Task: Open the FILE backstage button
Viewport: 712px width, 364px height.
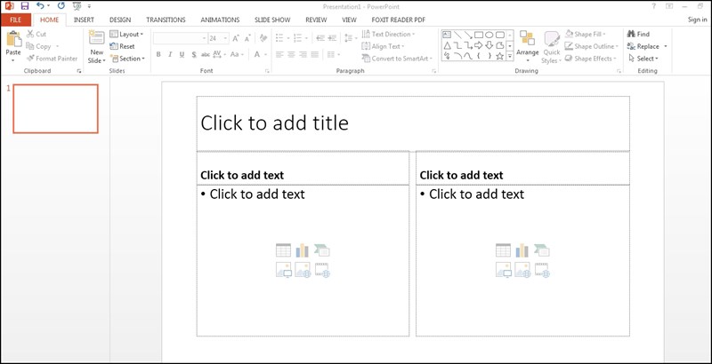Action: [x=16, y=19]
